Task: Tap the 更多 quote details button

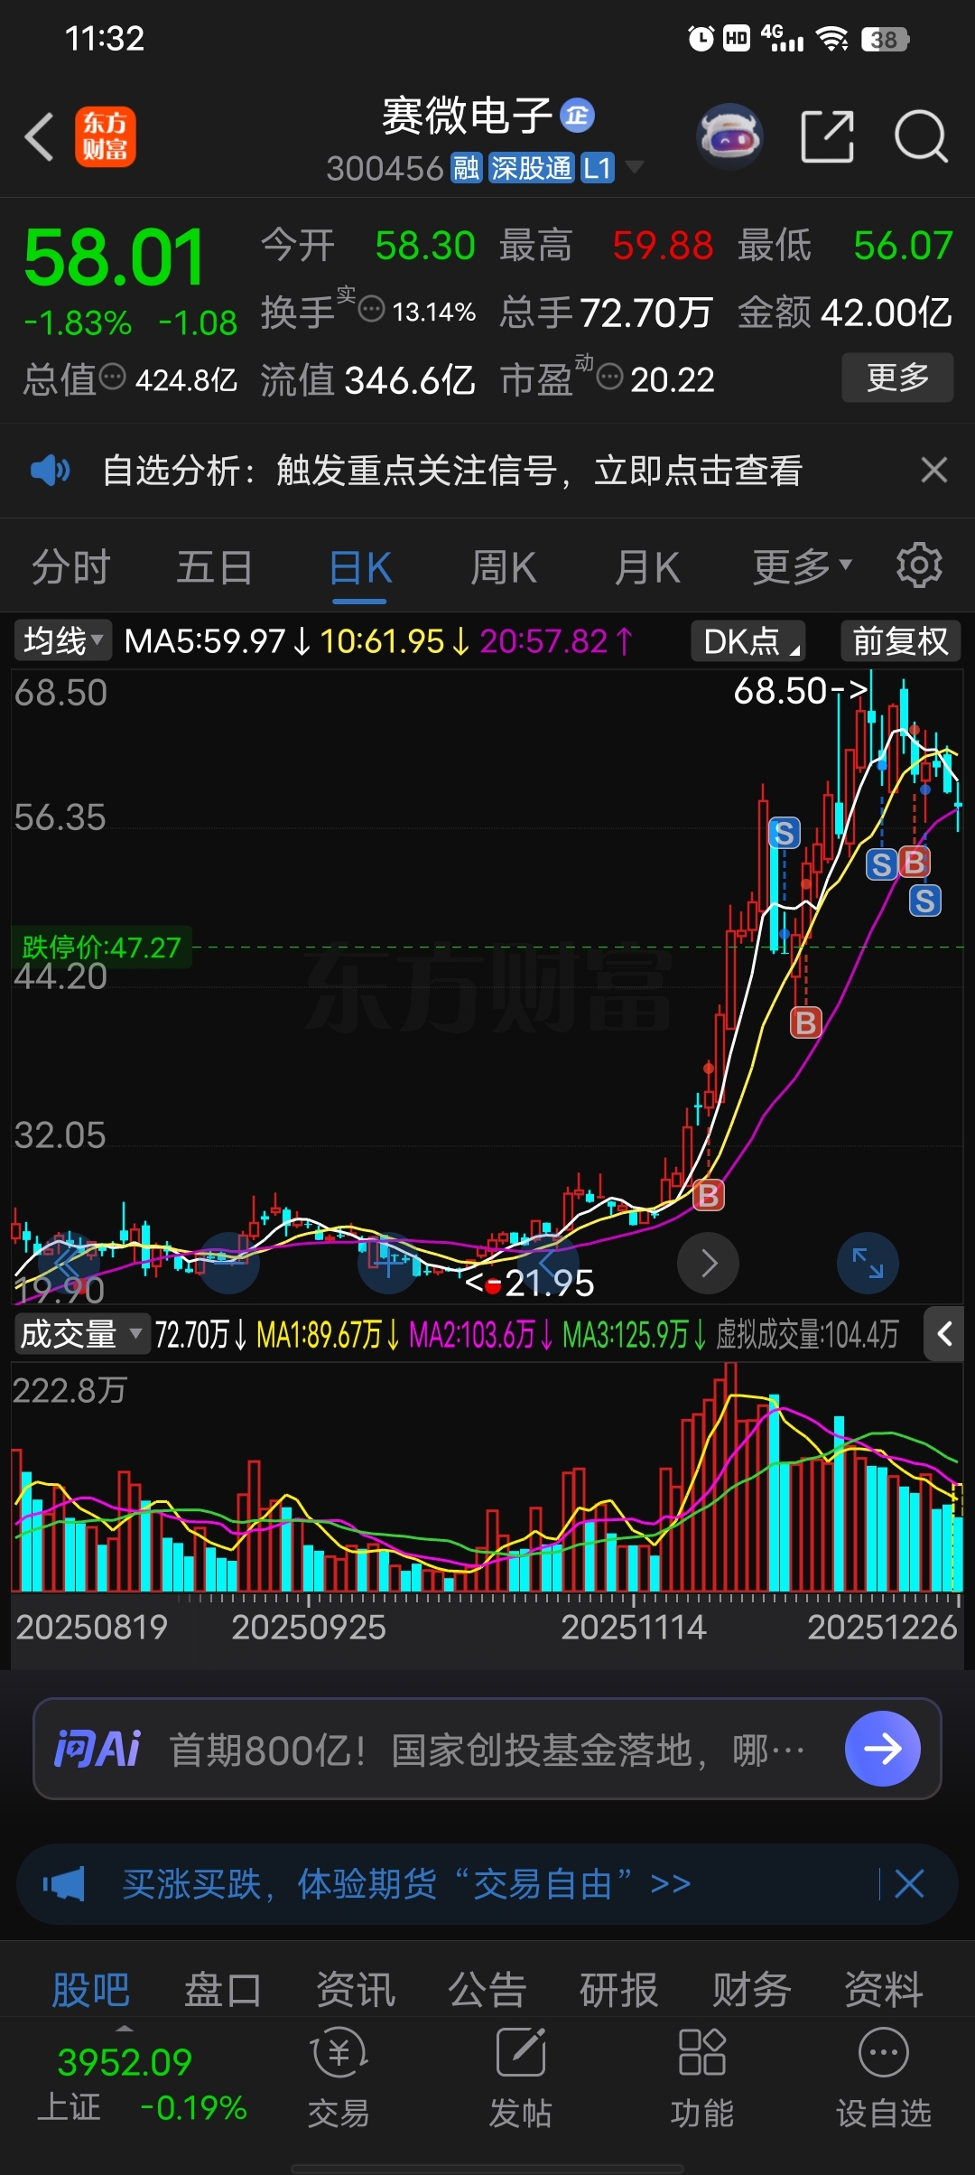Action: coord(897,377)
